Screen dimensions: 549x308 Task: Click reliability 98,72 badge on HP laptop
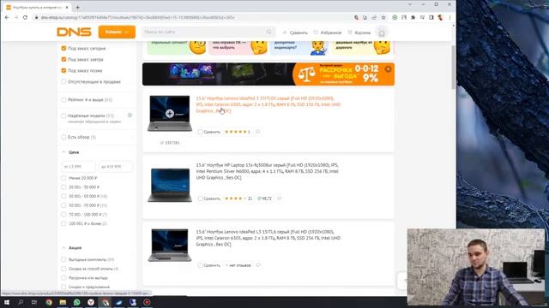click(x=265, y=198)
